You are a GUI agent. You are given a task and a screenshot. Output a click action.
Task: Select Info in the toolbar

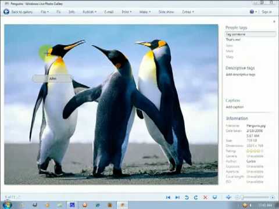[71, 12]
